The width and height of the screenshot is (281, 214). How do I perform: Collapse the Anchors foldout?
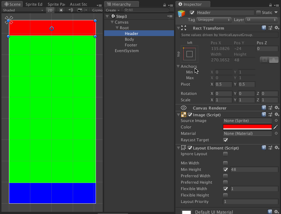pyautogui.click(x=178, y=66)
